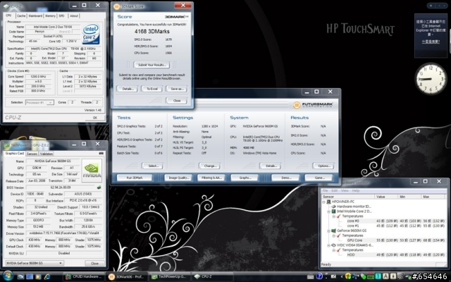Image resolution: width=451 pixels, height=282 pixels.
Task: Click Details under the System section
Action: point(271,166)
